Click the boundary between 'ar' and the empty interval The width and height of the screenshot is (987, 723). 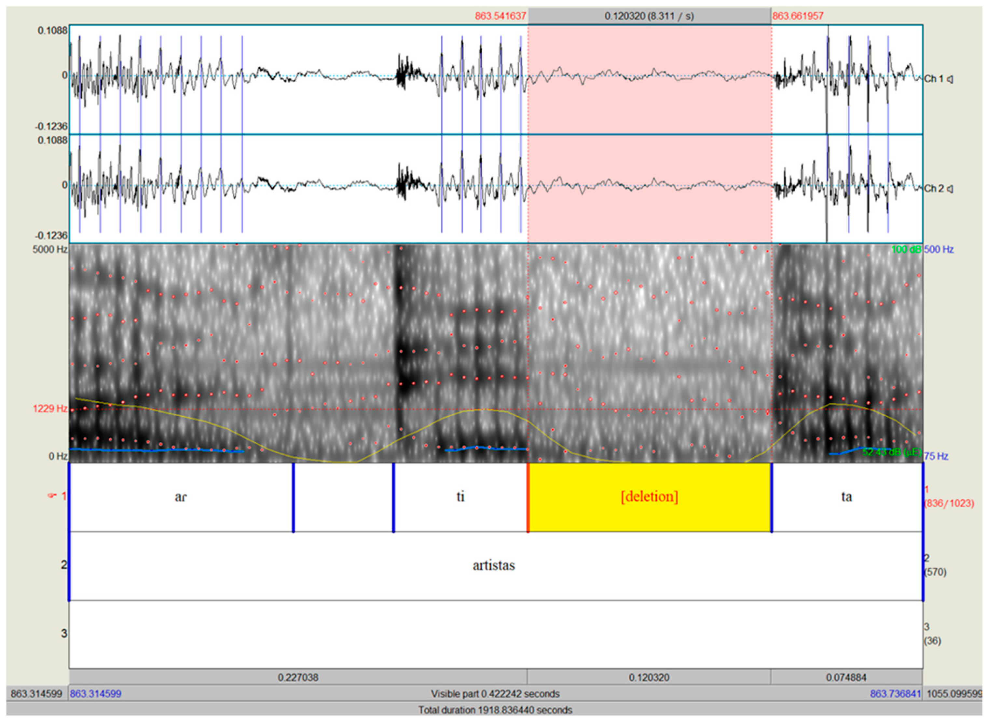tap(294, 497)
